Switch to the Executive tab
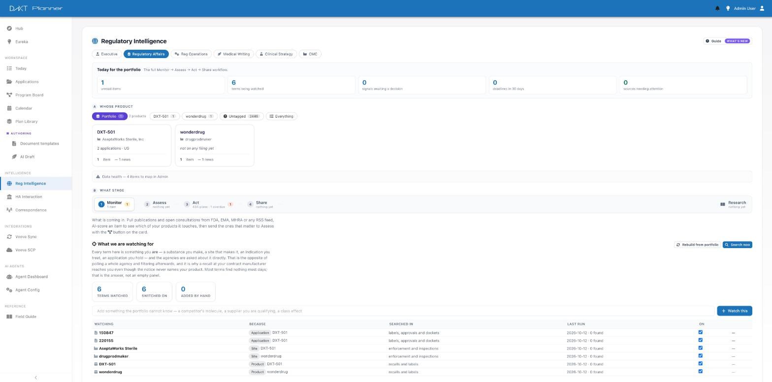Image resolution: width=772 pixels, height=382 pixels. coord(107,54)
